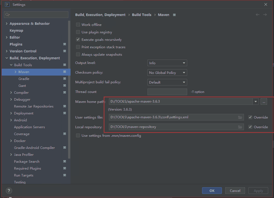274x198 pixels.
Task: Browse folder icon for Local repository
Action: tap(240, 127)
